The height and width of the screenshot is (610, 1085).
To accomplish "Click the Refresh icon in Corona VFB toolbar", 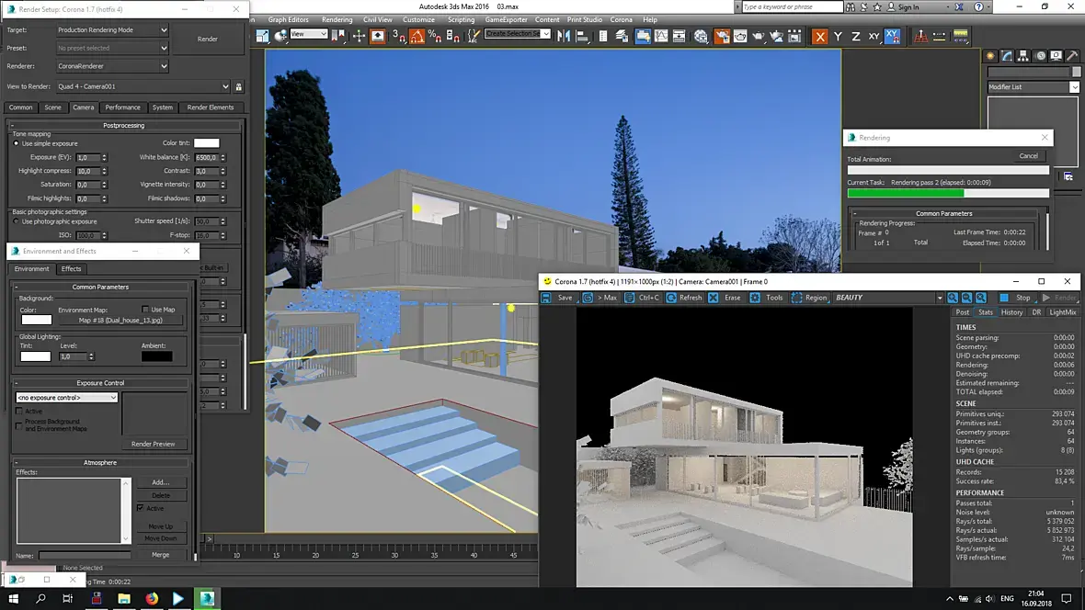I will click(x=671, y=298).
